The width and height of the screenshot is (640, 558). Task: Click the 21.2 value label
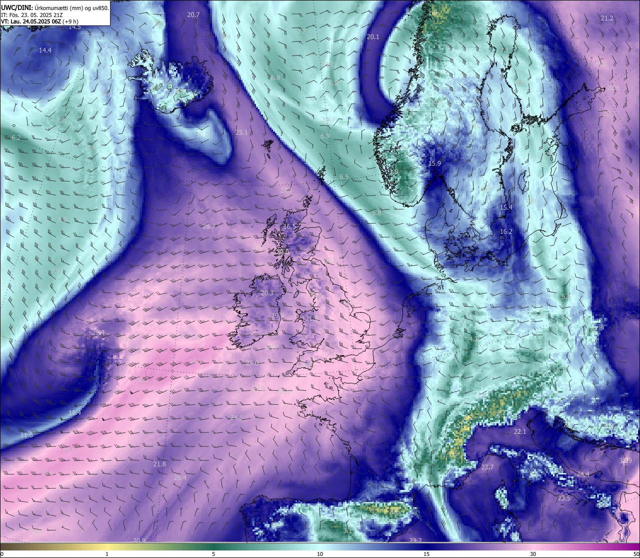pyautogui.click(x=607, y=19)
